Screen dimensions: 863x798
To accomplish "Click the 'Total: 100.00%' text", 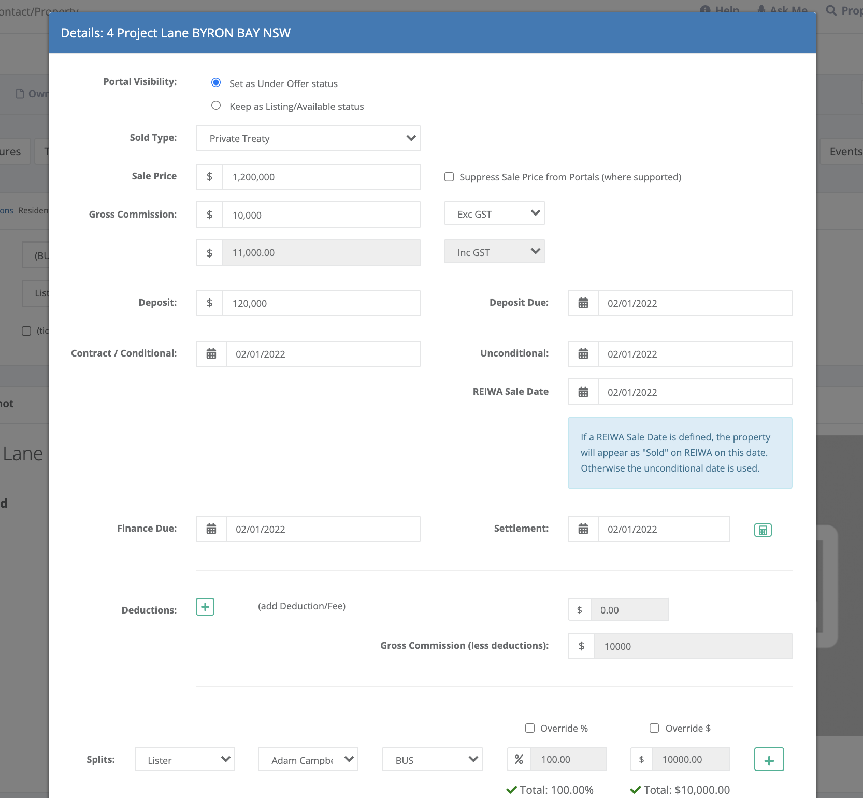I will [556, 790].
